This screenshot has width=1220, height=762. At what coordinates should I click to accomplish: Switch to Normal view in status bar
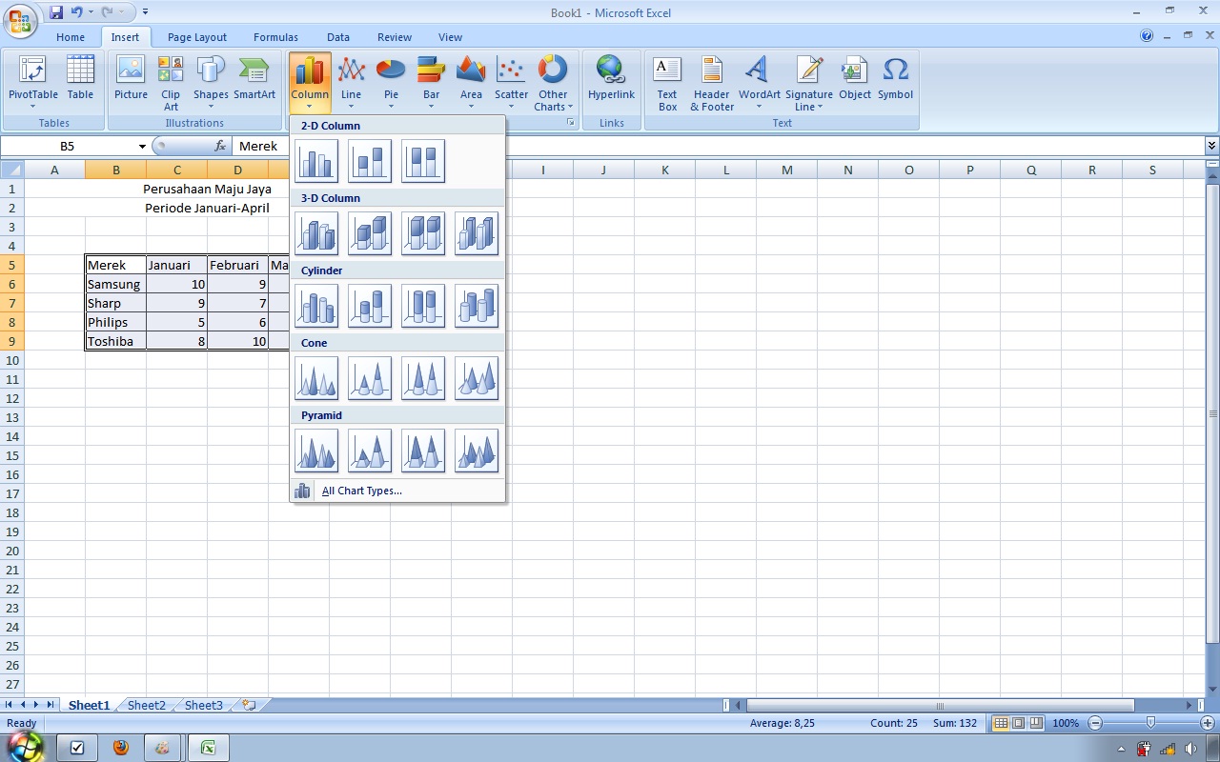(1001, 723)
